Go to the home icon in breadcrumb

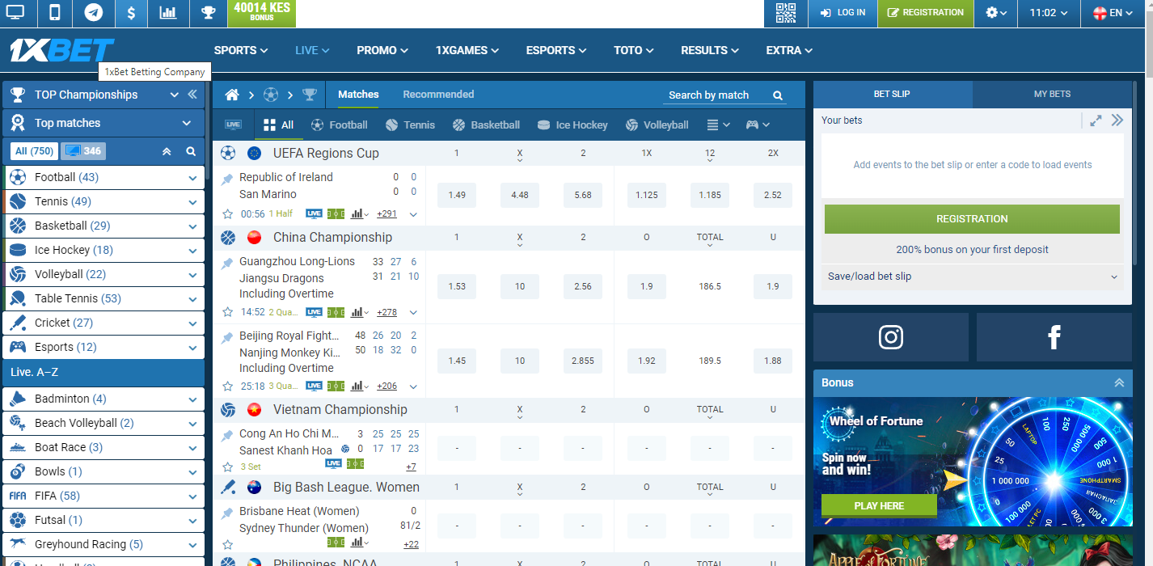click(232, 95)
